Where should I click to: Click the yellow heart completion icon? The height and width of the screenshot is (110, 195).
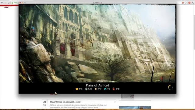pos(77,89)
